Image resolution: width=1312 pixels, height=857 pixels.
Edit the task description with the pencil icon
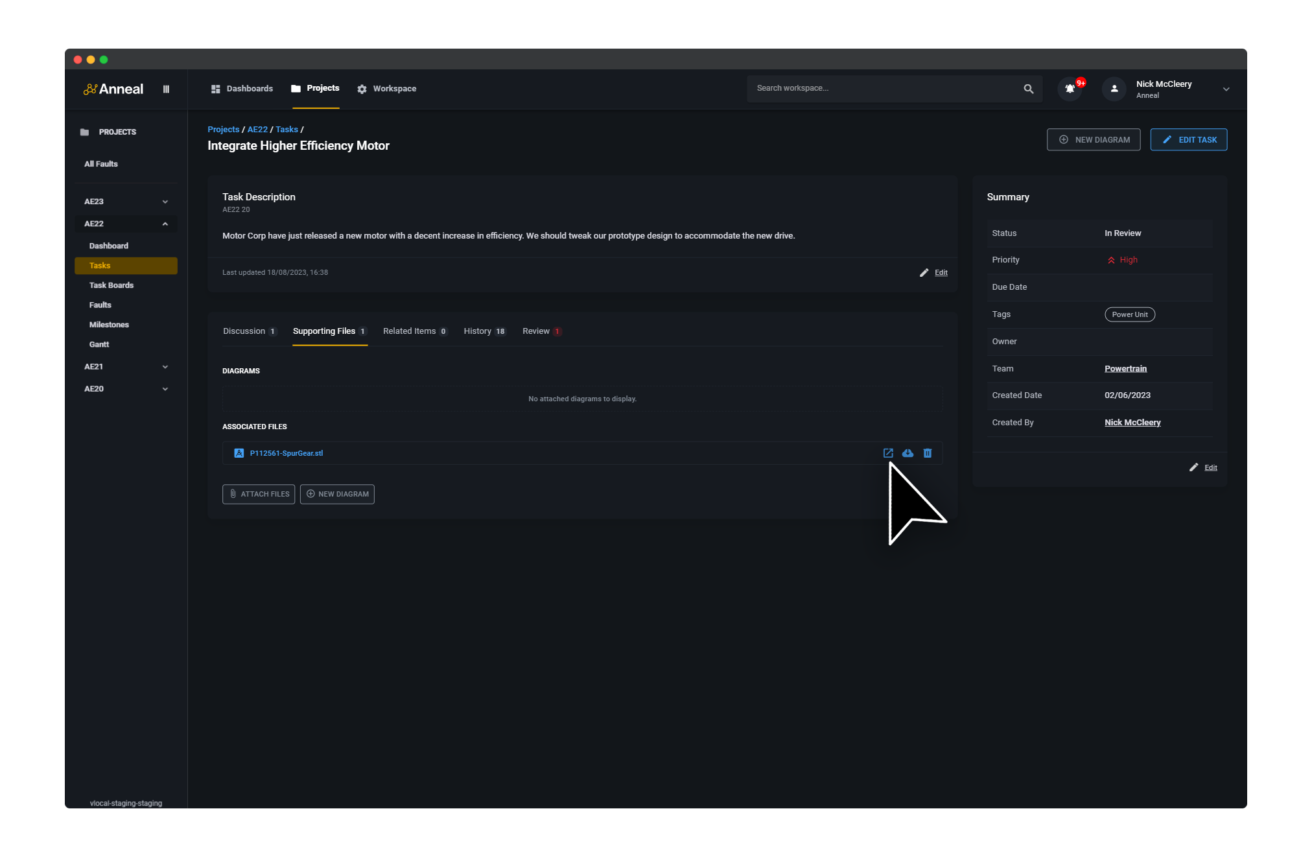[x=924, y=272]
